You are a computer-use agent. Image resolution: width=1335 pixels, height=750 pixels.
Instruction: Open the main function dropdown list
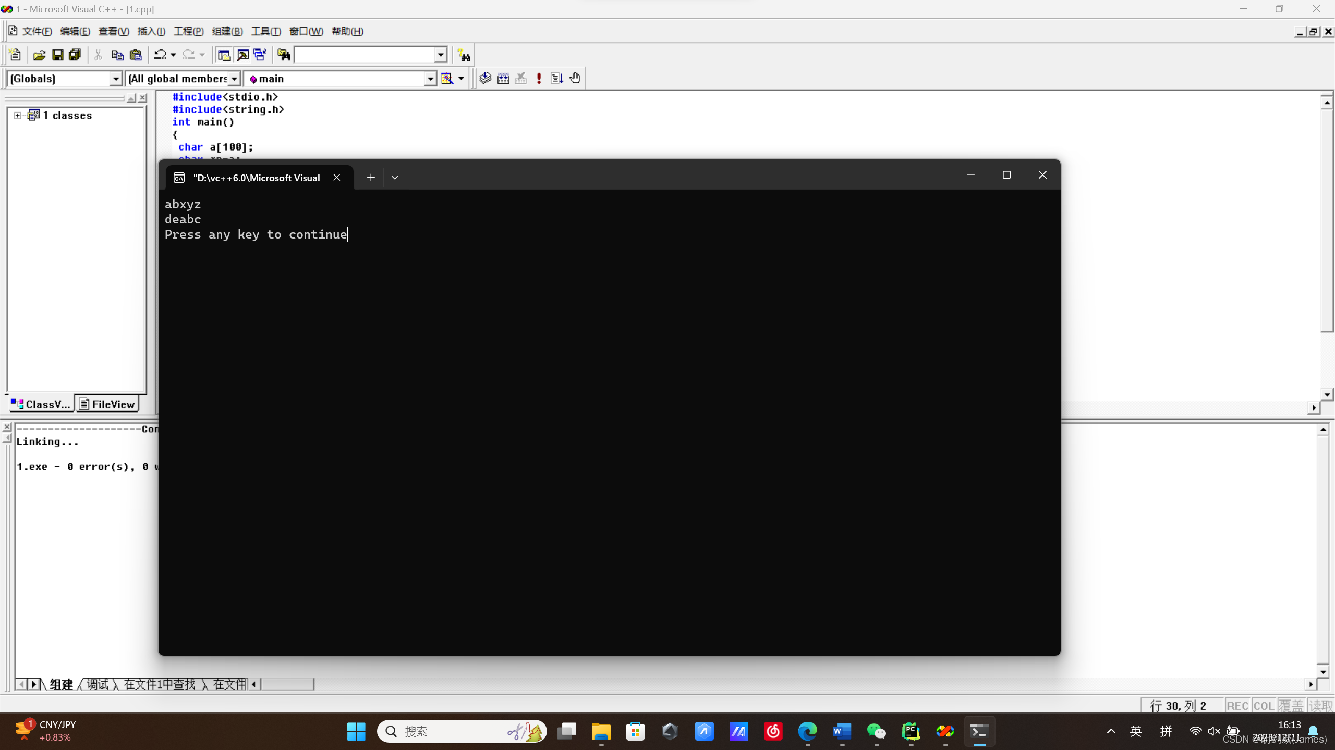(x=430, y=79)
